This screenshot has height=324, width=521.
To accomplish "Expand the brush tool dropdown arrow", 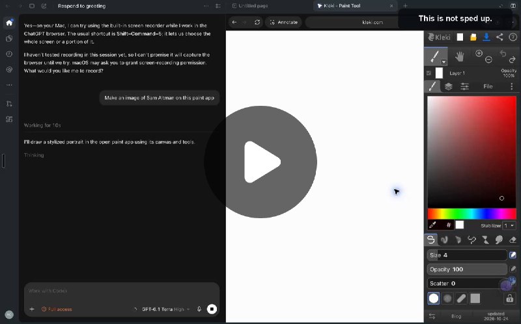I will click(x=444, y=62).
